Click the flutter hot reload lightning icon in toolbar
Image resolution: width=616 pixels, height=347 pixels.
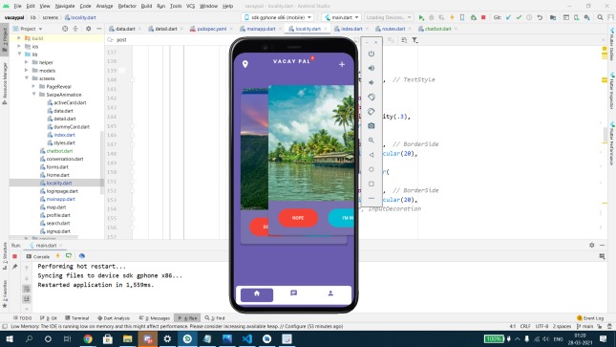click(x=452, y=18)
